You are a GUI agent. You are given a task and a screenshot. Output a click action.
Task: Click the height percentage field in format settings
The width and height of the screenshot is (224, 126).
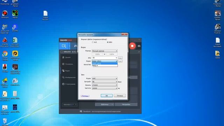click(x=112, y=54)
